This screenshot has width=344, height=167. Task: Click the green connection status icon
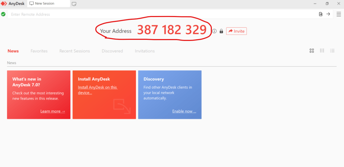4,14
